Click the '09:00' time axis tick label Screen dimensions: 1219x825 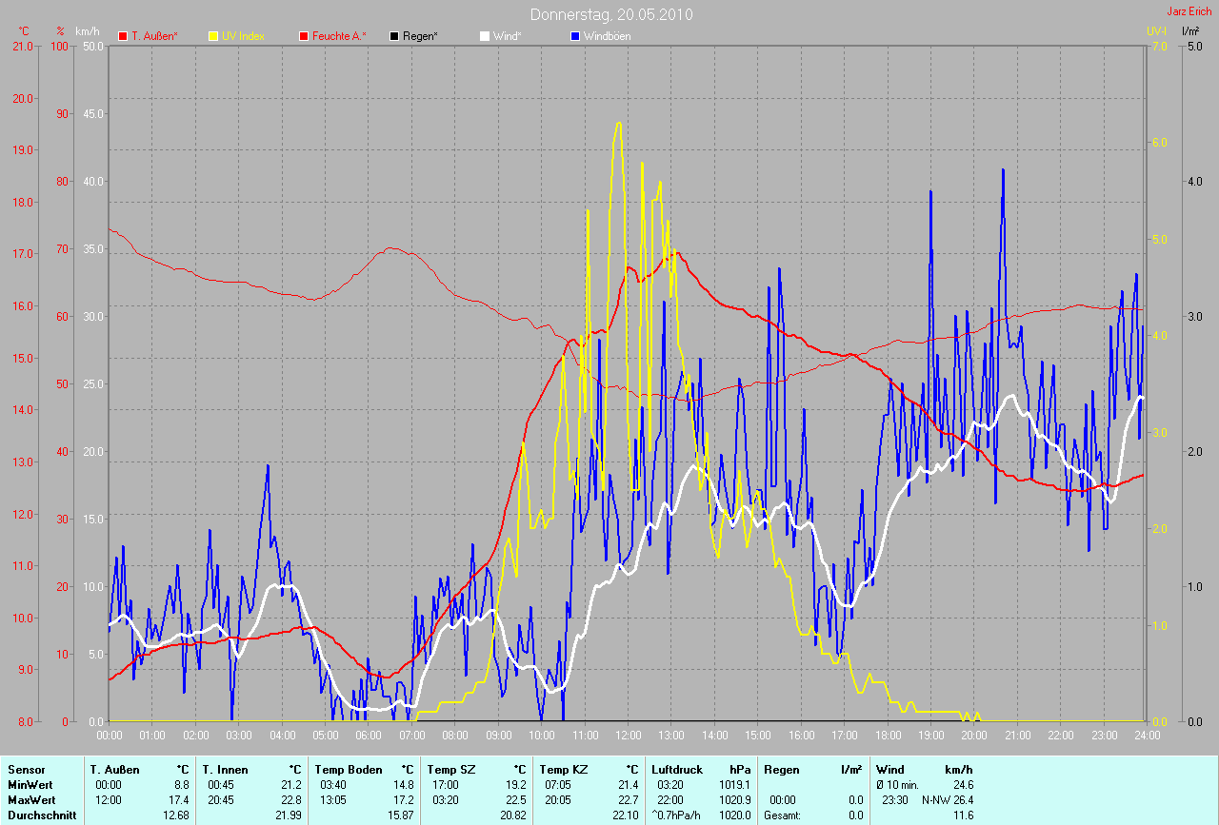(497, 736)
